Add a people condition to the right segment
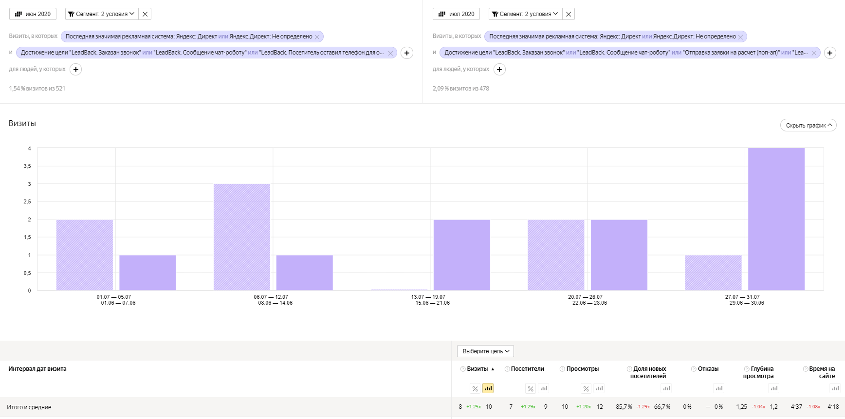Viewport: 845px width, 419px height. click(499, 70)
